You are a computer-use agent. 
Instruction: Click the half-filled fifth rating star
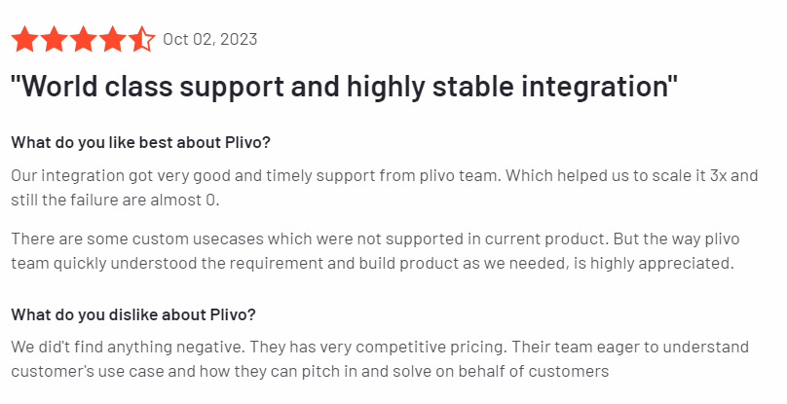point(142,40)
